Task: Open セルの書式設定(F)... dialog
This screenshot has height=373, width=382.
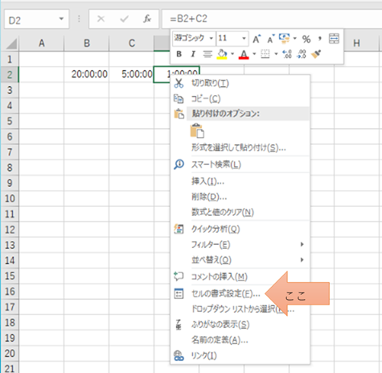Action: tap(240, 293)
